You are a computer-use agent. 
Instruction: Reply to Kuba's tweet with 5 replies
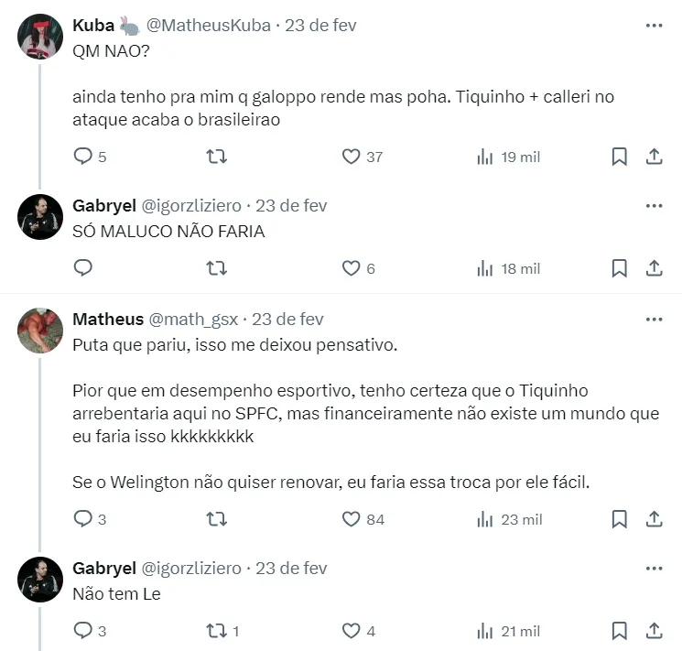click(x=83, y=157)
